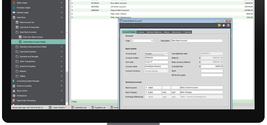
Task: Click the balance value 207695.43
Action: pyautogui.click(x=249, y=10)
